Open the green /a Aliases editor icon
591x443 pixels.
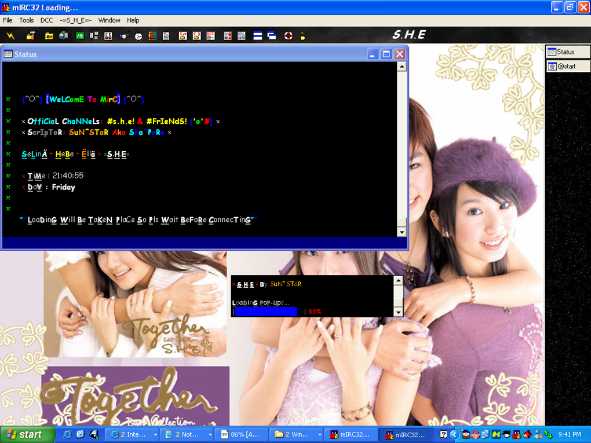point(80,36)
